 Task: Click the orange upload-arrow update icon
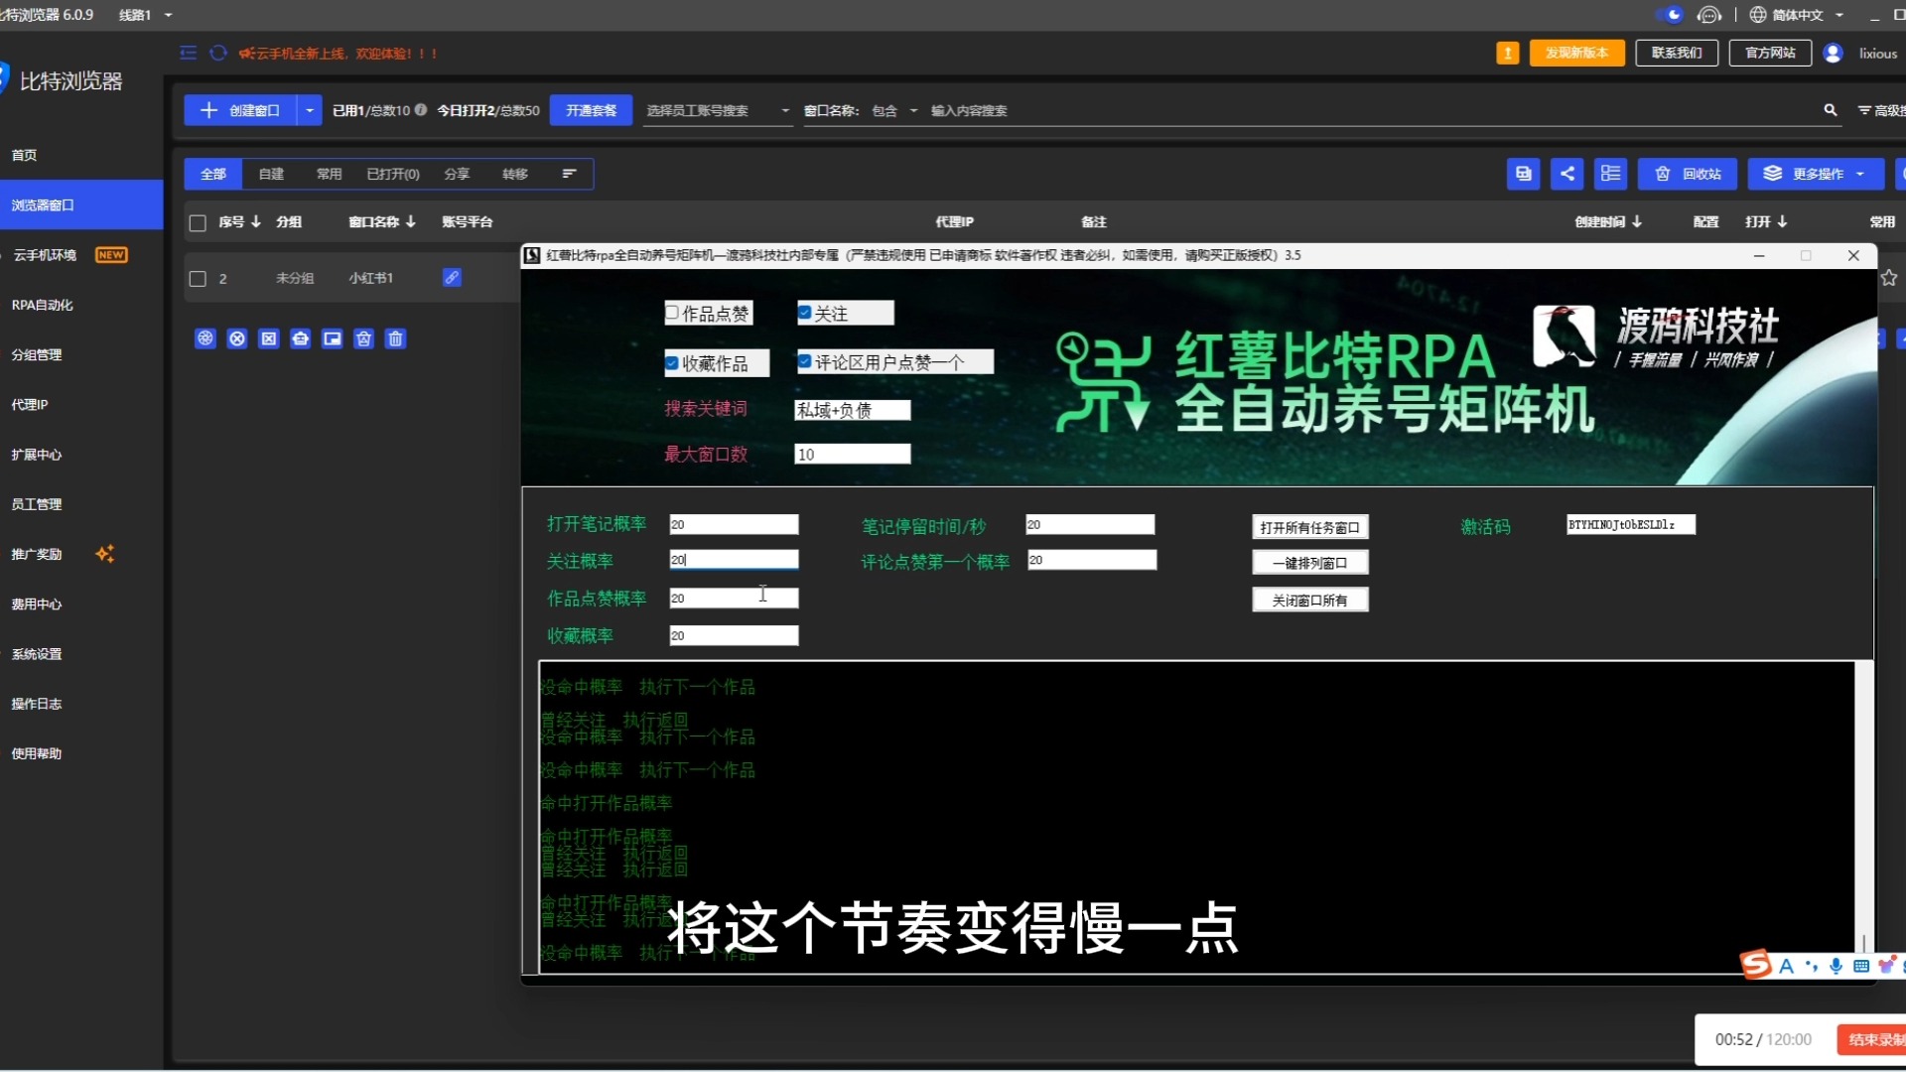(x=1507, y=53)
